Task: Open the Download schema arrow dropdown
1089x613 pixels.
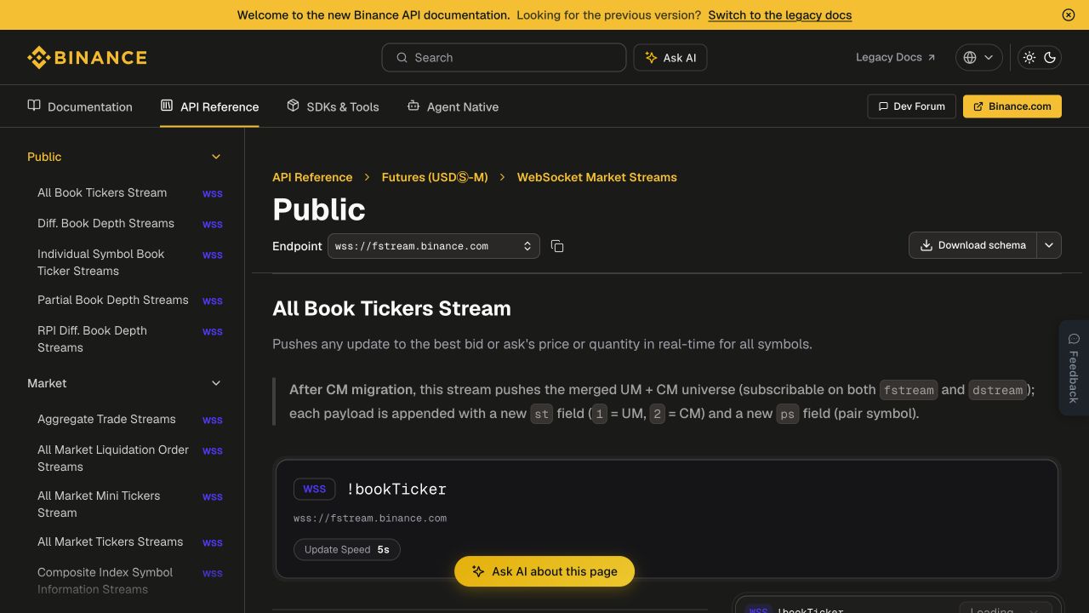Action: point(1049,245)
